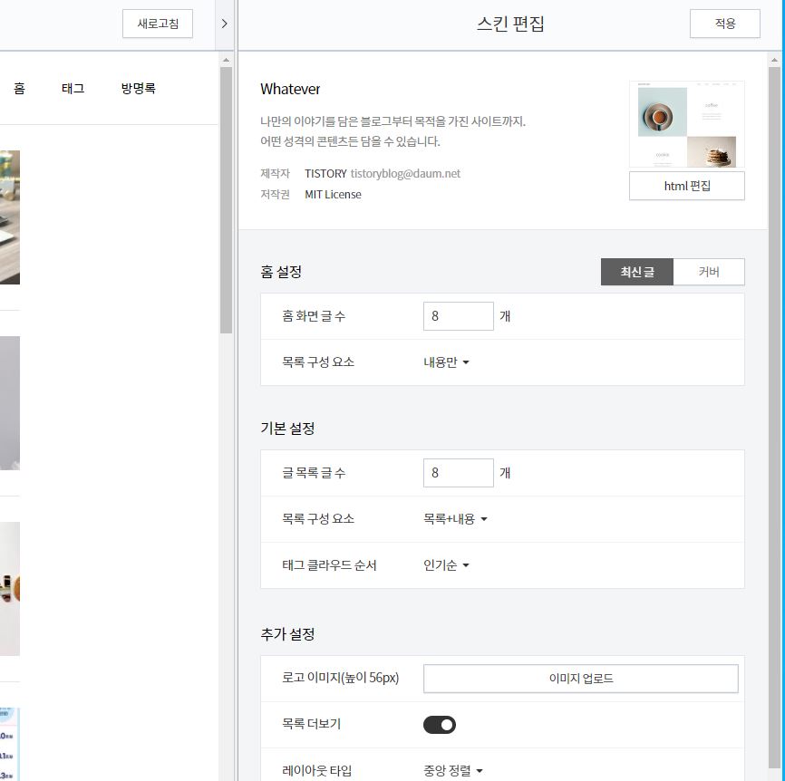Open the 태그 menu in the preview

73,89
